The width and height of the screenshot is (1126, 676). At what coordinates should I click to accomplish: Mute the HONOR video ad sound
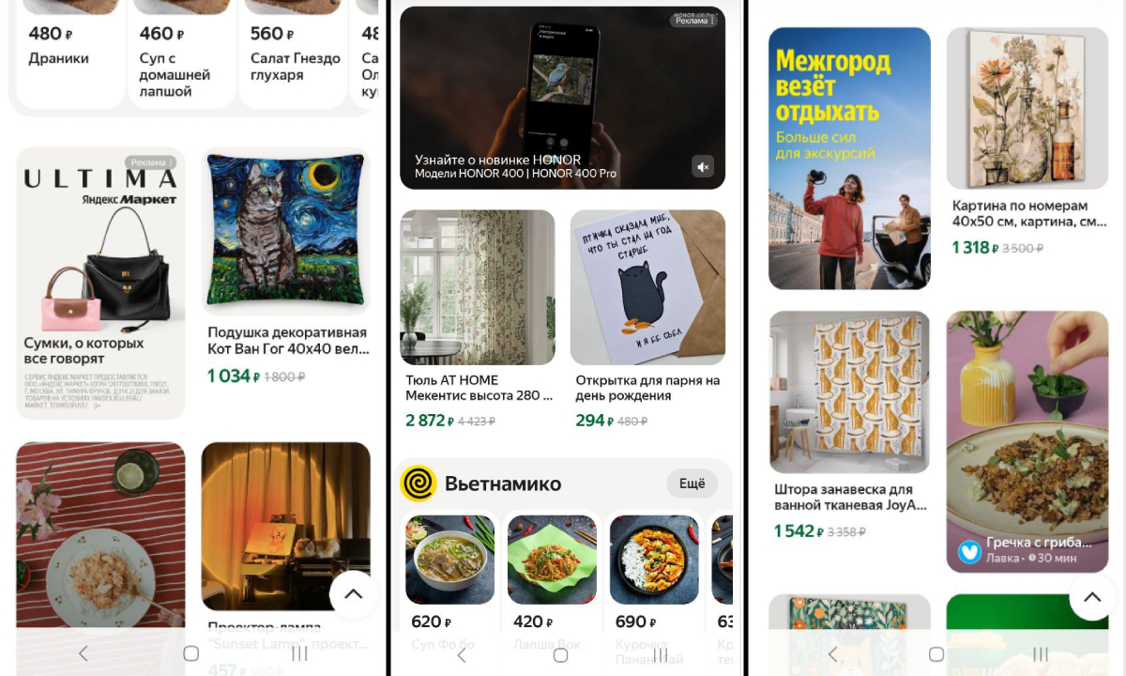click(x=703, y=167)
